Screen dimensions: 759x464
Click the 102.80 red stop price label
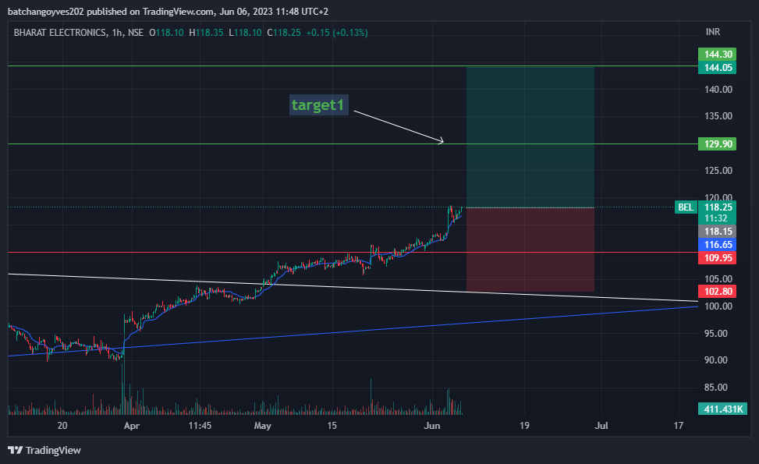pyautogui.click(x=718, y=292)
